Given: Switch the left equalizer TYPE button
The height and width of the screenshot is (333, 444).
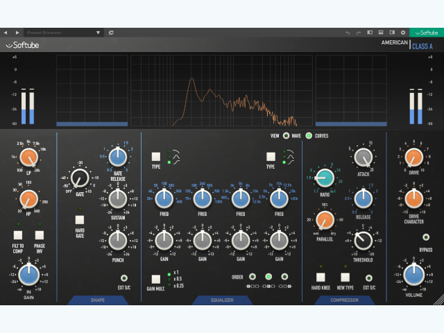Looking at the screenshot, I should (x=156, y=157).
